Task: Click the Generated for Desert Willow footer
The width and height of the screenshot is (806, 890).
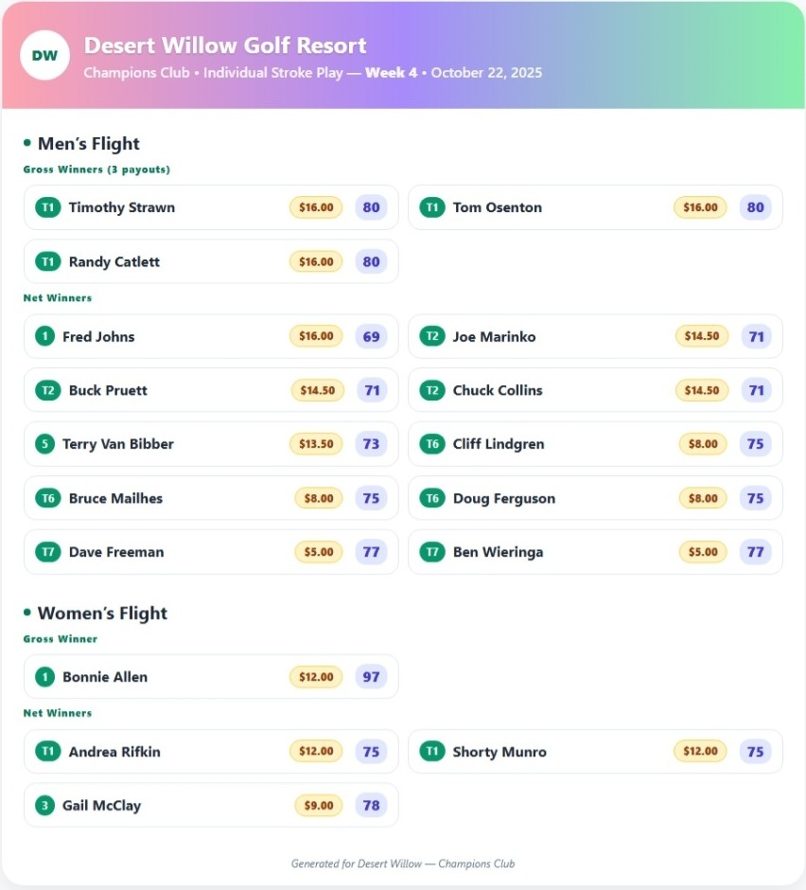Action: point(403,863)
